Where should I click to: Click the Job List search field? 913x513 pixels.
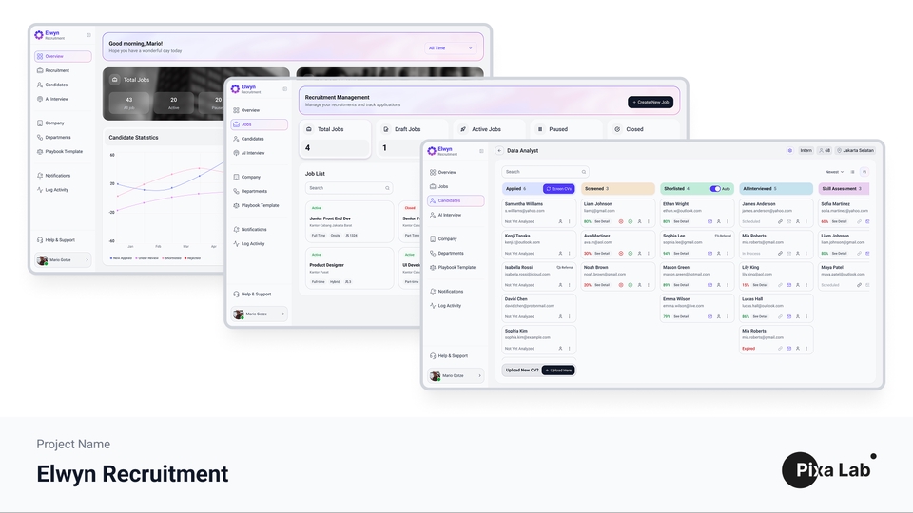point(348,188)
